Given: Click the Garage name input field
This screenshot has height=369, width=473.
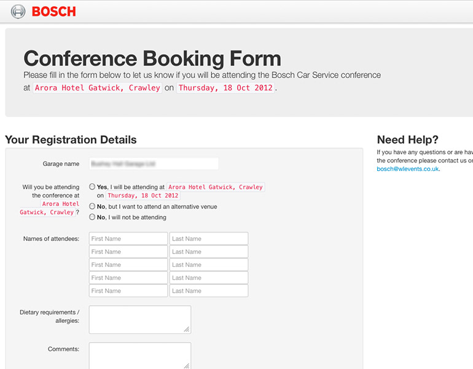Looking at the screenshot, I should [154, 164].
